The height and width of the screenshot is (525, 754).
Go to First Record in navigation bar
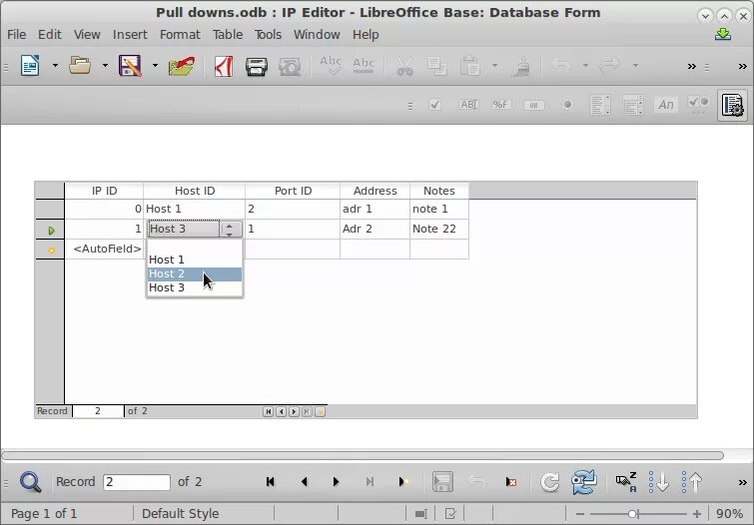point(271,482)
